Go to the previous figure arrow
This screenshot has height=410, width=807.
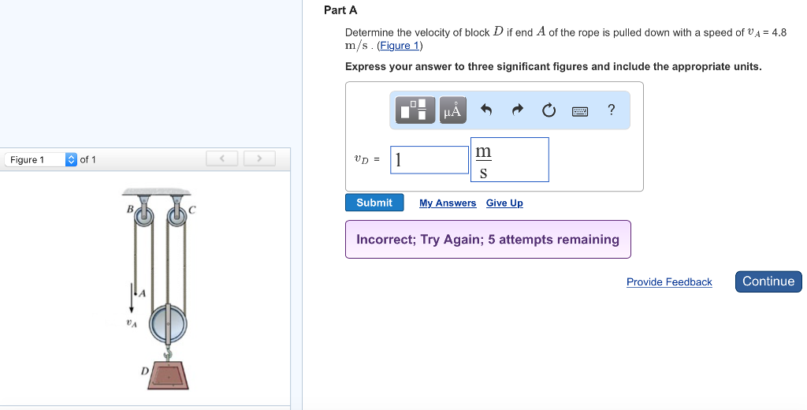point(223,159)
